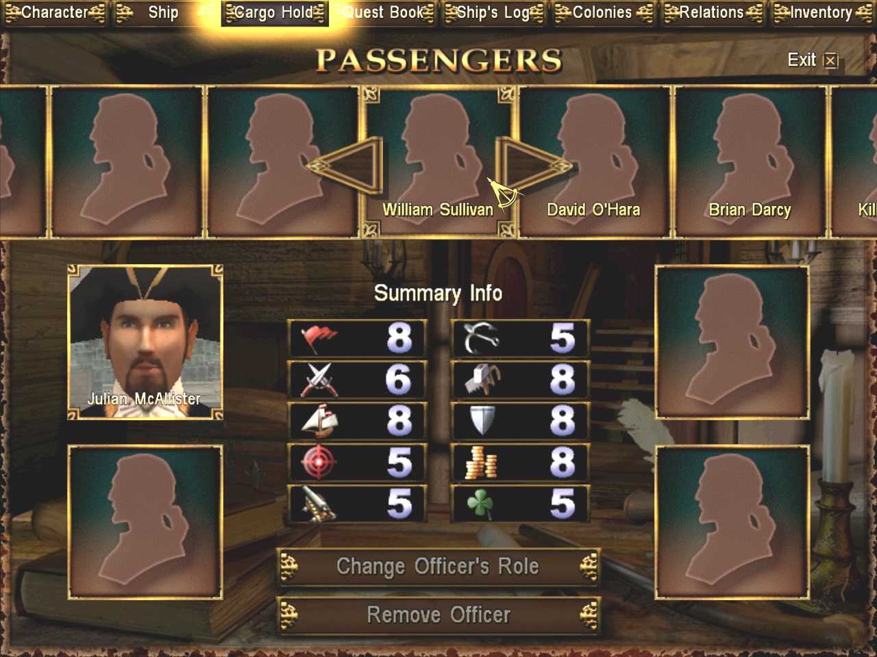The image size is (877, 657).
Task: Click the Remove Officer button
Action: [438, 615]
